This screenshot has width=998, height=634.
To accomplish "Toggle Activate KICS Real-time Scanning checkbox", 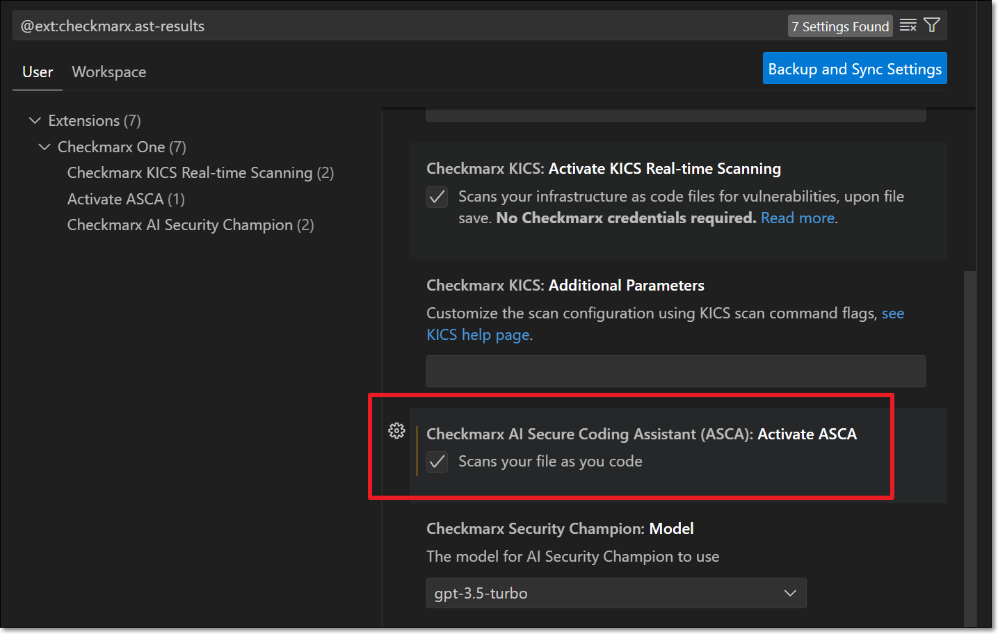I will 437,197.
